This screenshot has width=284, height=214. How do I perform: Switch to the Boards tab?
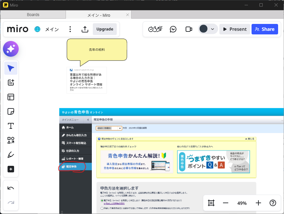pyautogui.click(x=33, y=15)
